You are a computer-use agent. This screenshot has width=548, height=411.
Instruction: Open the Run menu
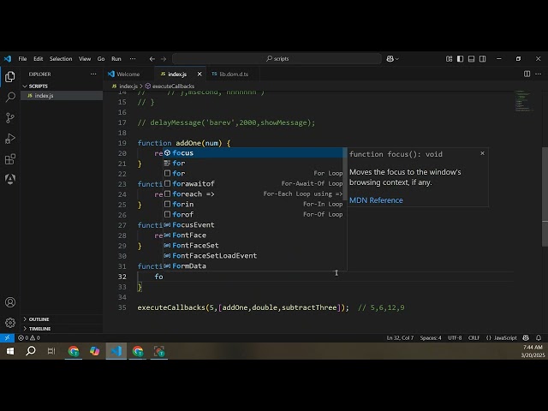(x=116, y=59)
